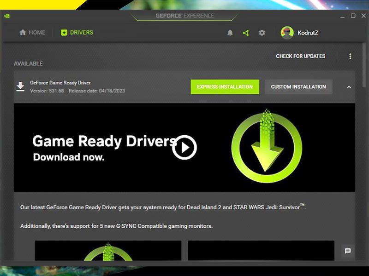Start Express Installation
369x276 pixels.
point(225,87)
